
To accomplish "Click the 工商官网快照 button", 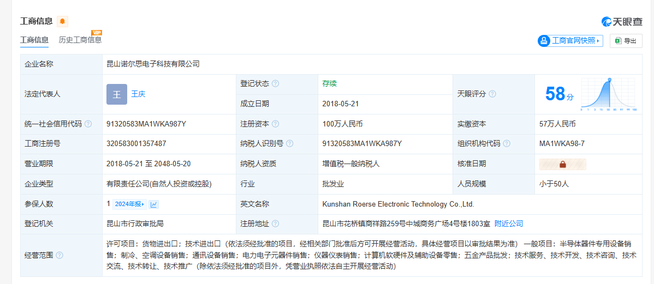I will coord(570,41).
